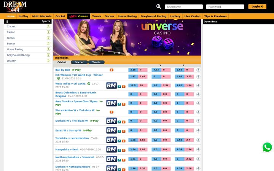The height and width of the screenshot is (171, 274).
Task: Pin the Yorkshire v Leicestershire match
Action: (x=198, y=140)
